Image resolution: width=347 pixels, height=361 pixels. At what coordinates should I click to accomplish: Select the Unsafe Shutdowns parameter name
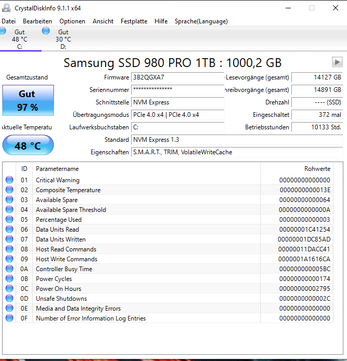(61, 299)
